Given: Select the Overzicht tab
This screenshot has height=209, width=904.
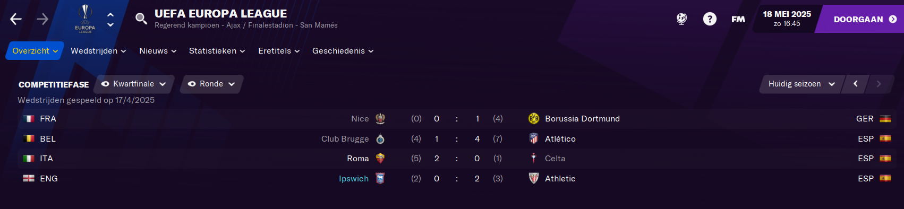Looking at the screenshot, I should 35,51.
